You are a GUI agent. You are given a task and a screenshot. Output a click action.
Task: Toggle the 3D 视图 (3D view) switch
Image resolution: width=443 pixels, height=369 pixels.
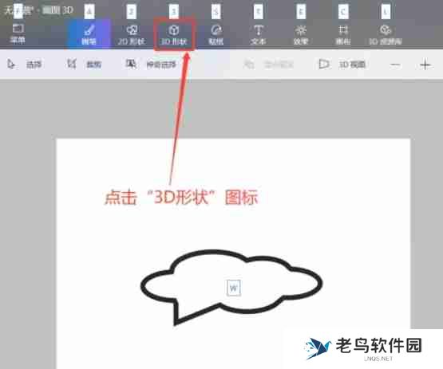pos(342,65)
